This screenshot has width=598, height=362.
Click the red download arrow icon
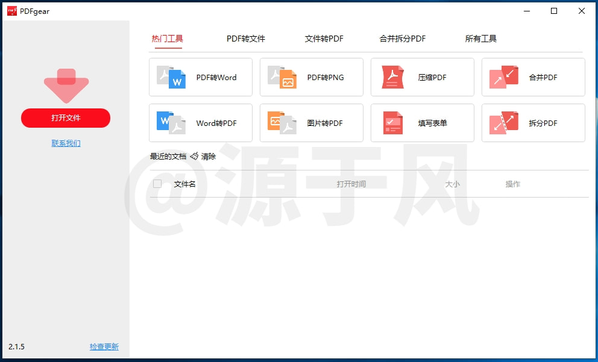(66, 86)
